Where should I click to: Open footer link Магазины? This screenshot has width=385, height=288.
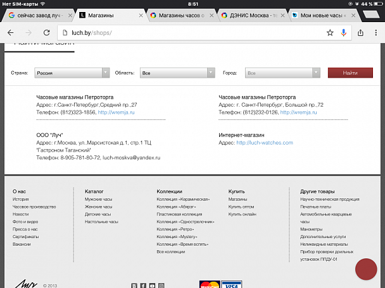(x=237, y=199)
